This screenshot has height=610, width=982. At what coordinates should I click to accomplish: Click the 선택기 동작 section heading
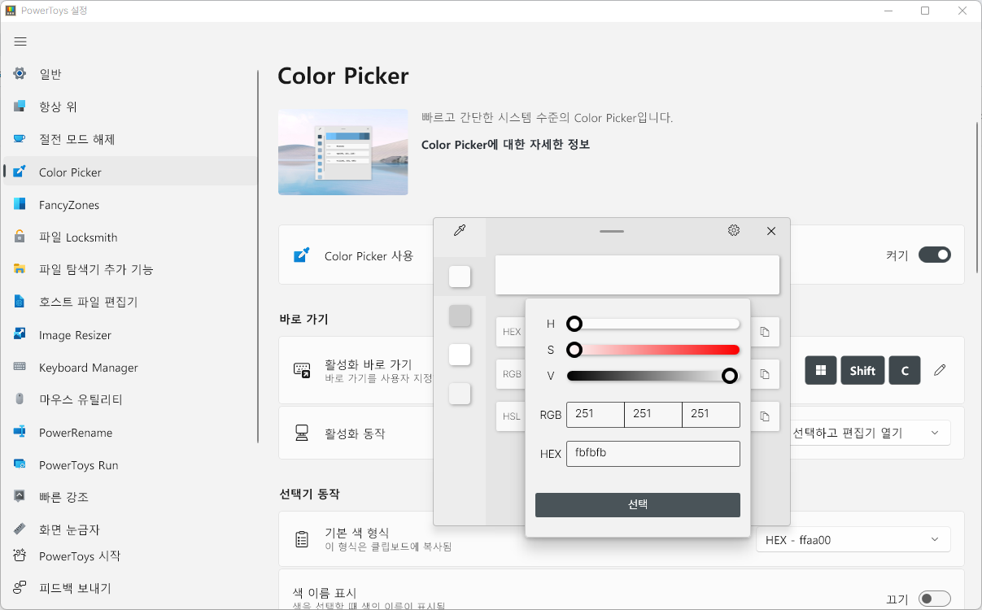coord(309,494)
